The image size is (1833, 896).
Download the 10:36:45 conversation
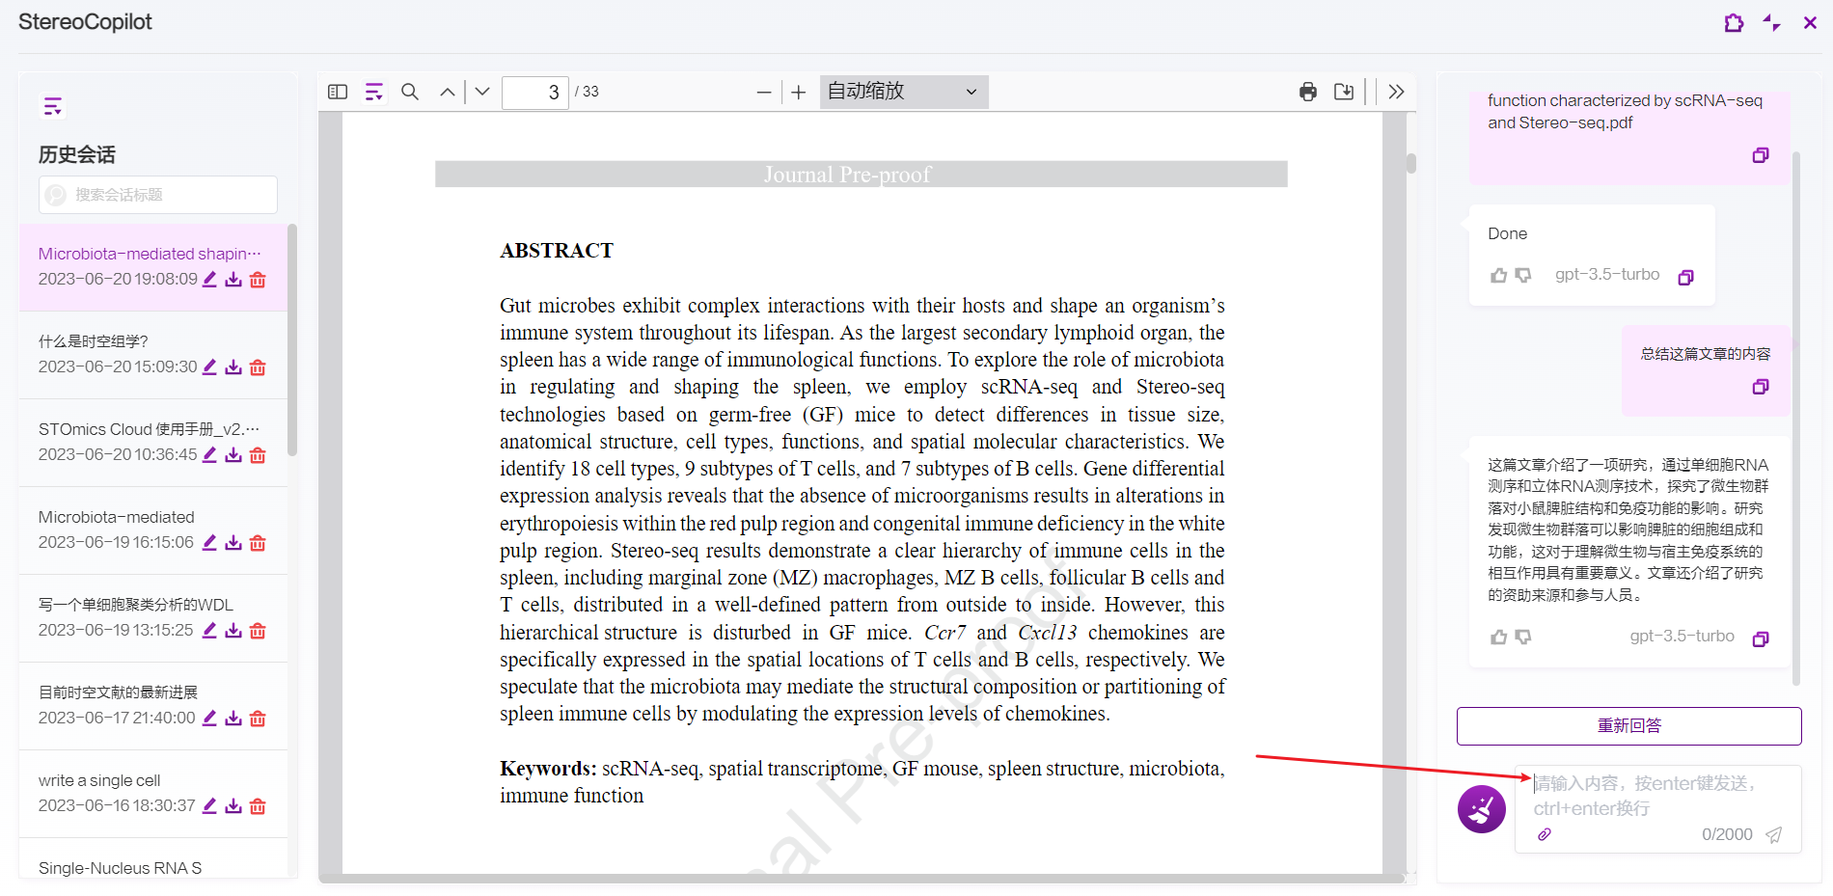click(x=233, y=455)
